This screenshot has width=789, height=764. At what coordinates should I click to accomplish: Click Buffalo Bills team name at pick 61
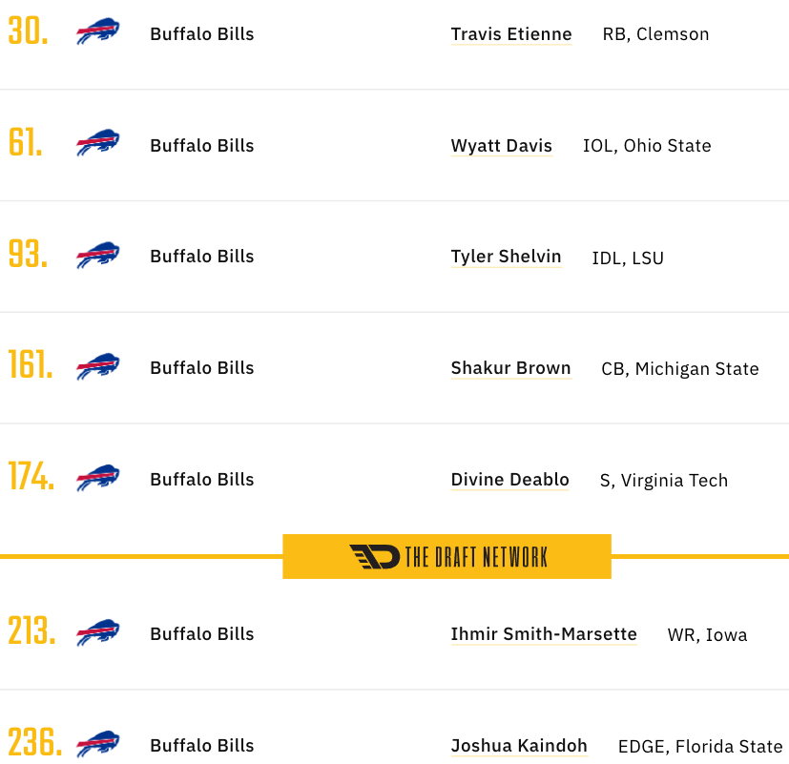pyautogui.click(x=201, y=146)
